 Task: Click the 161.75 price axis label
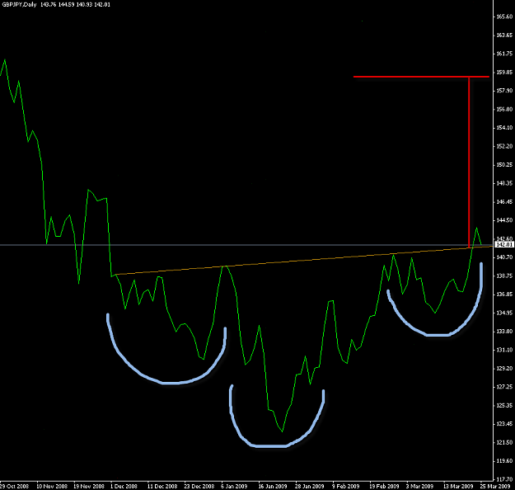point(504,54)
